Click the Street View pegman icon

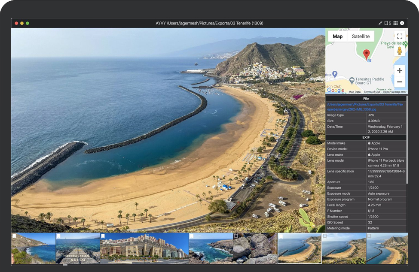[399, 51]
